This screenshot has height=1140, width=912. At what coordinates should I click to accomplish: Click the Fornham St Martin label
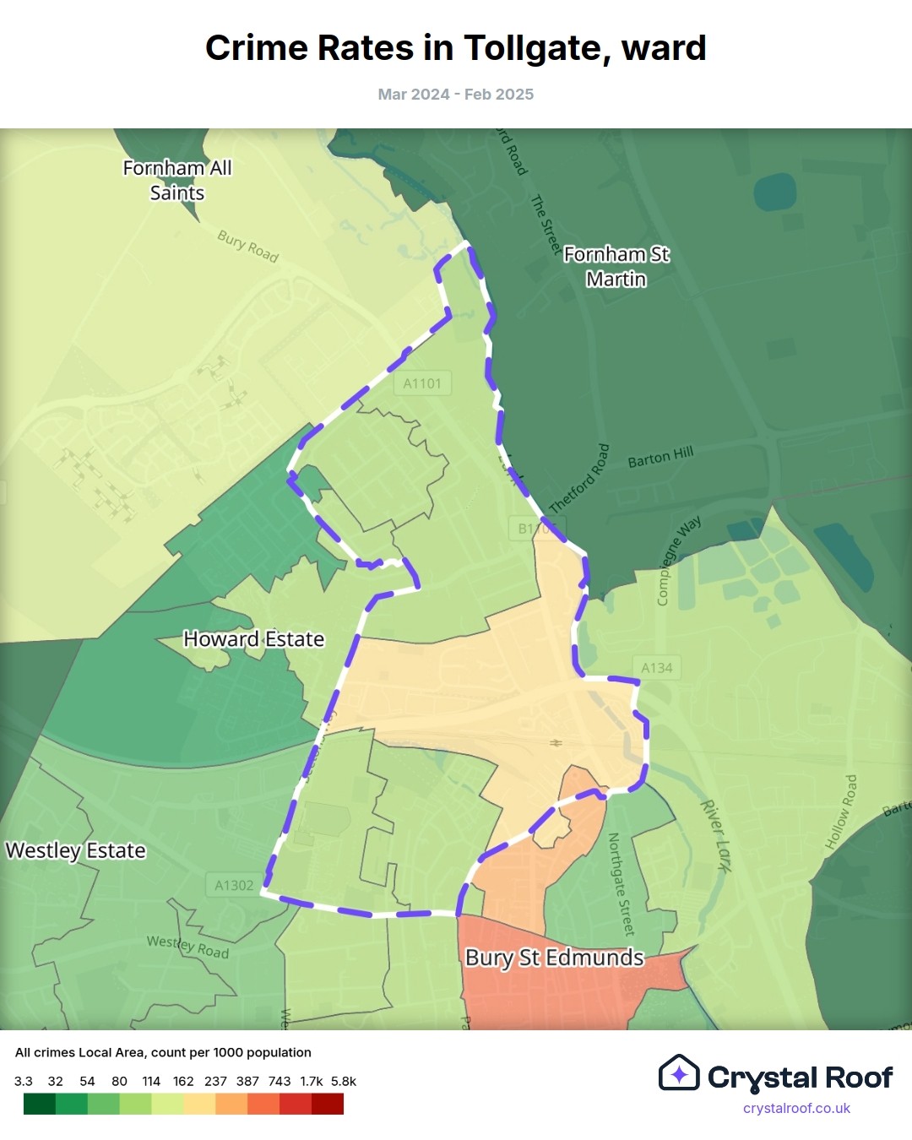click(616, 266)
